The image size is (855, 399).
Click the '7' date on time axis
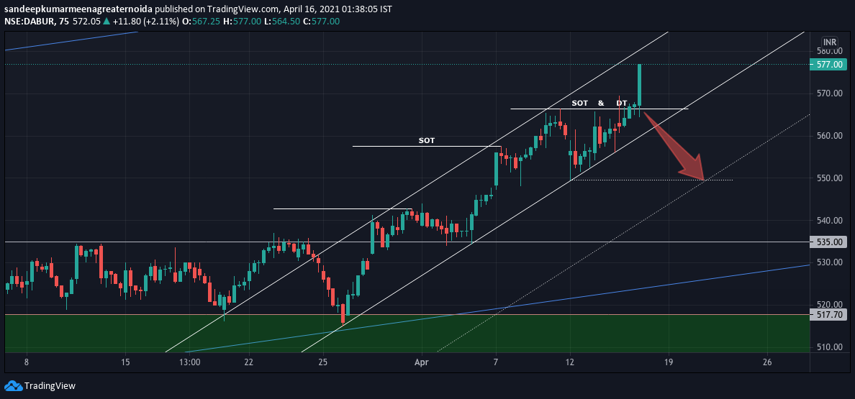click(496, 362)
